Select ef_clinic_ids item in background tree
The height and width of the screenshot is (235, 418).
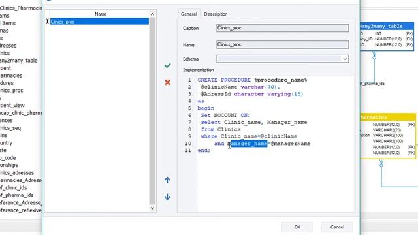13,187
